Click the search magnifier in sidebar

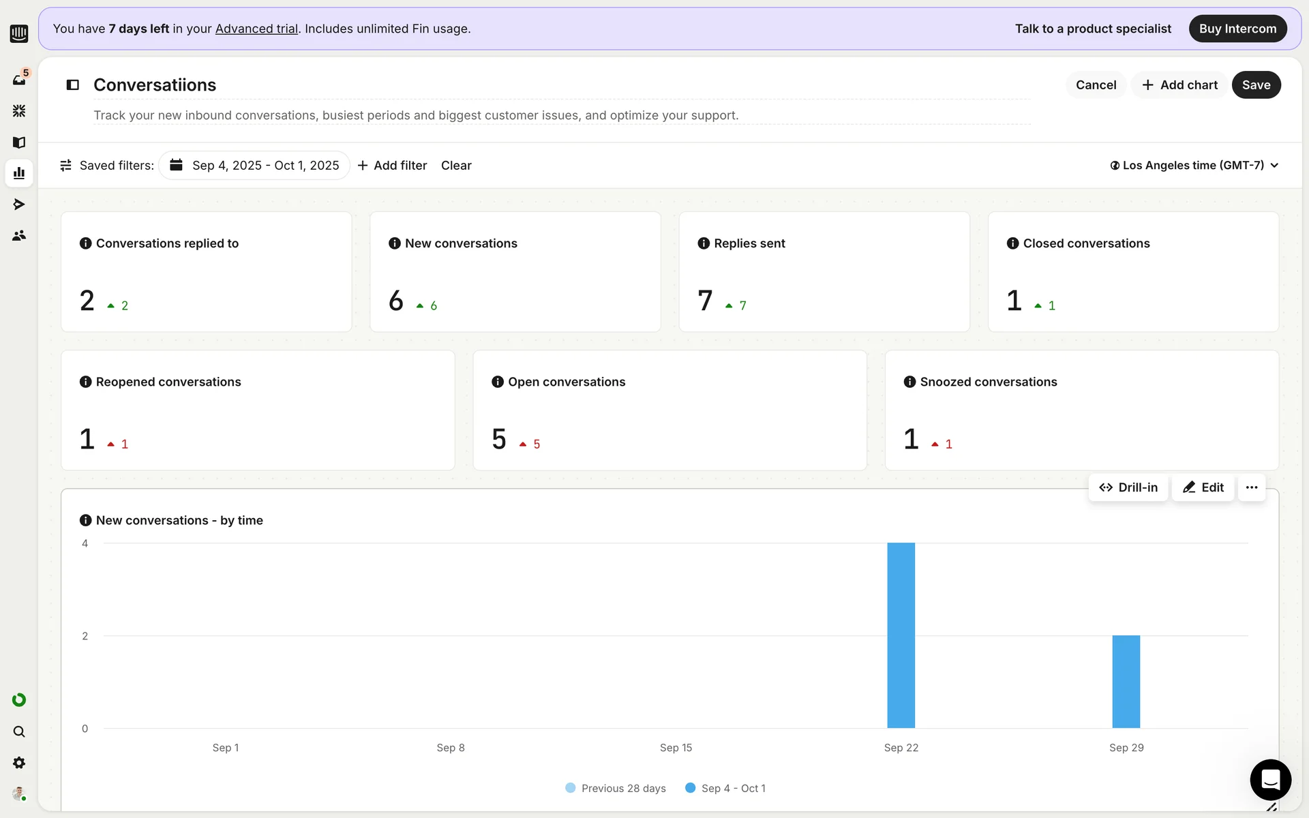coord(19,731)
